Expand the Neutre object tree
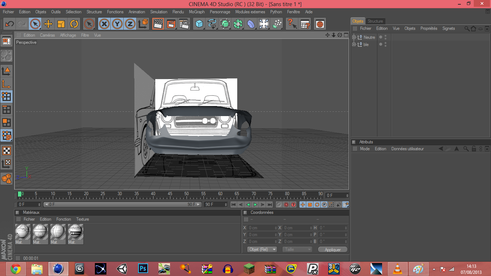 point(354,37)
